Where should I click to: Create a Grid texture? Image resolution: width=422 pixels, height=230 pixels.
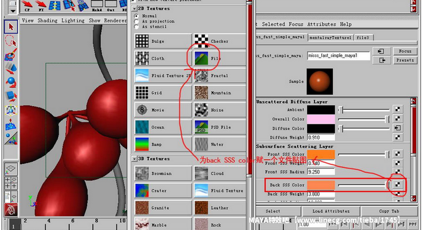pos(162,93)
